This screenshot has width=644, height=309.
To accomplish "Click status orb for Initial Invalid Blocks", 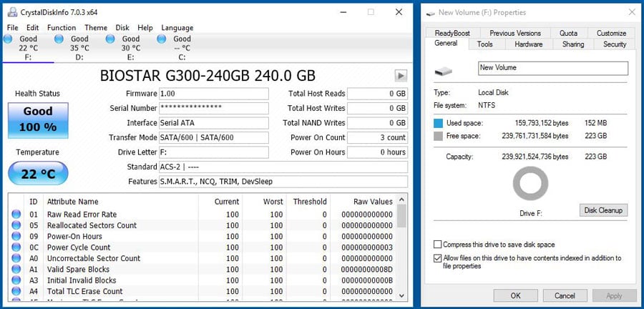I will tap(16, 280).
